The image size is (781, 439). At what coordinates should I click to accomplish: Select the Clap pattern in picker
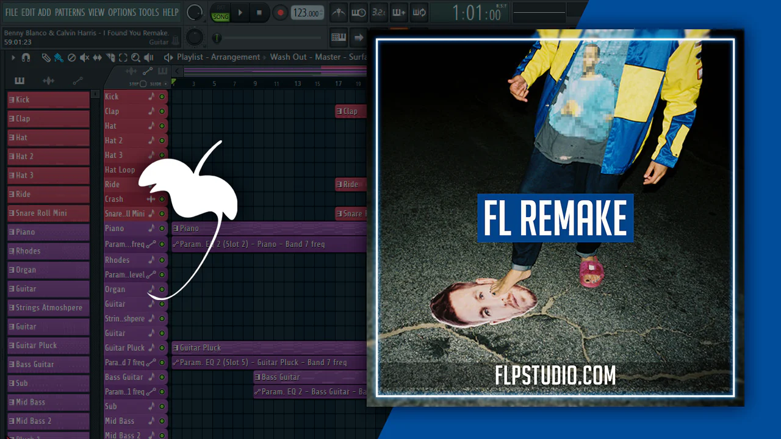[x=48, y=118]
